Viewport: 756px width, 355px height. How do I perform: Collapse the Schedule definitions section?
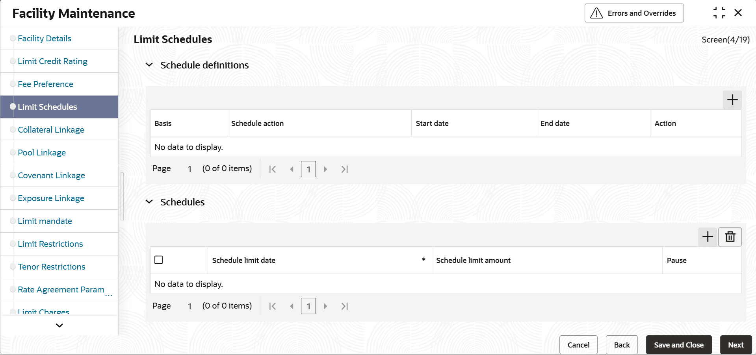coord(149,65)
